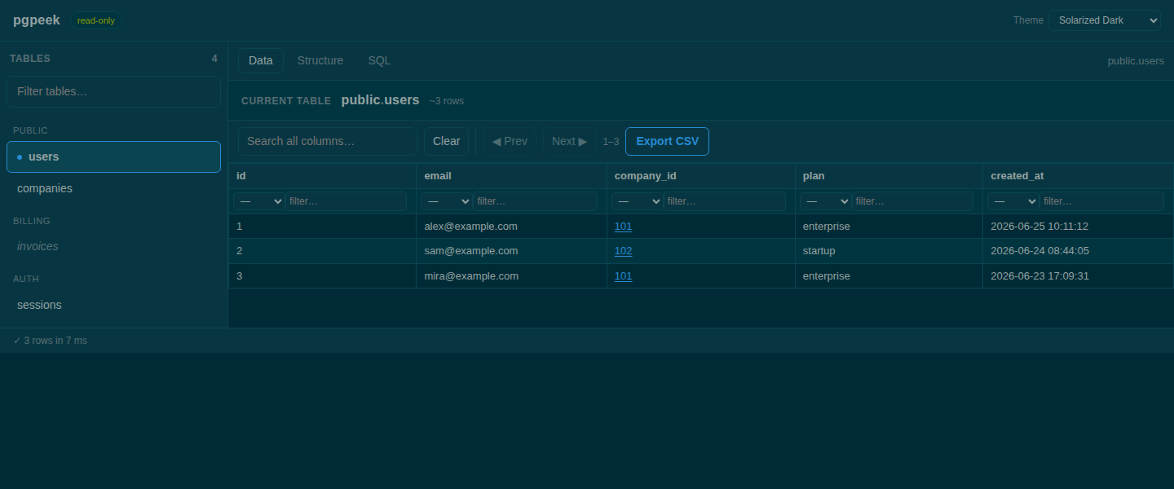Focus the company_id column filter input
This screenshot has width=1174, height=489.
click(x=725, y=201)
